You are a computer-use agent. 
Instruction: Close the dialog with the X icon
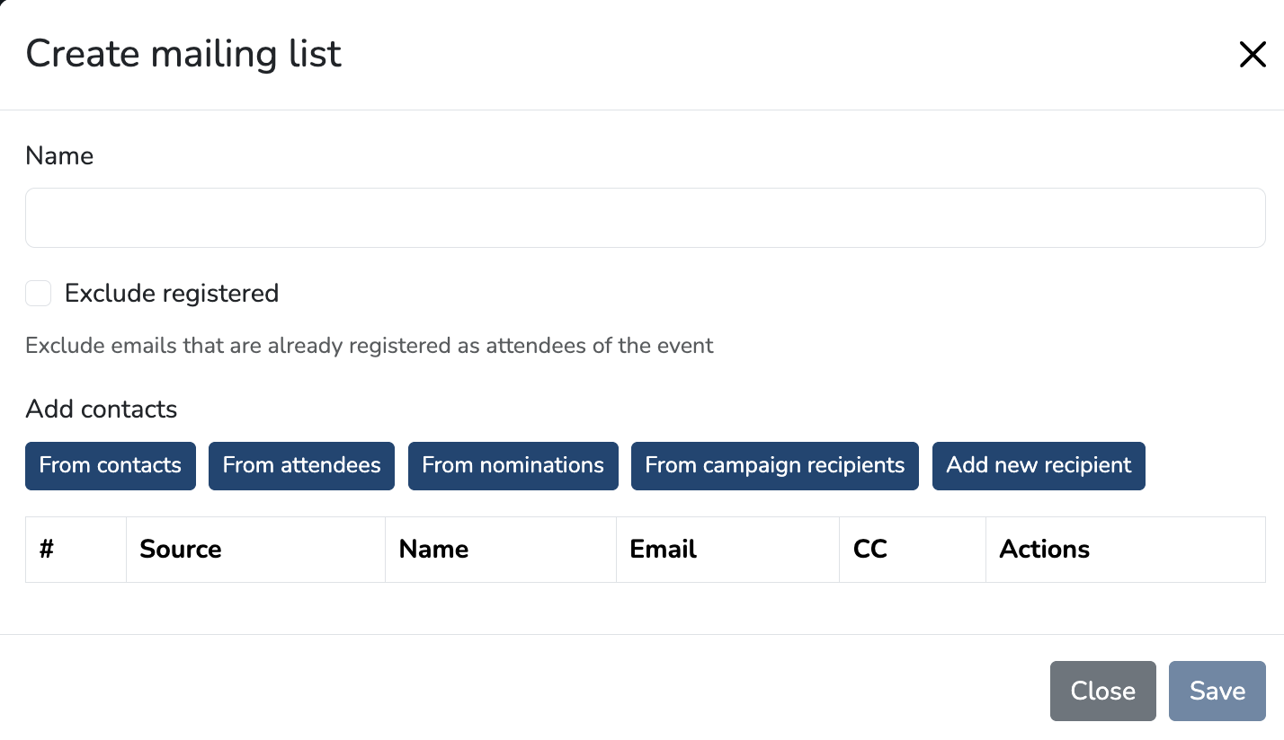1252,55
